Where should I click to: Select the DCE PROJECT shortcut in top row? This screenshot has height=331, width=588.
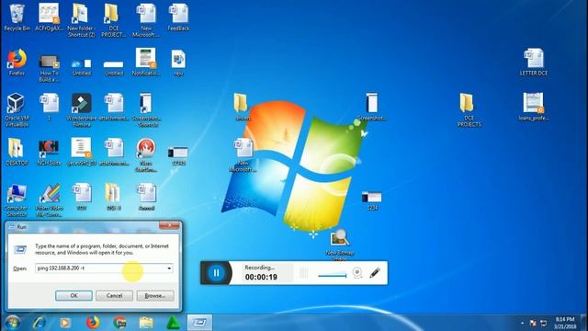pos(114,20)
